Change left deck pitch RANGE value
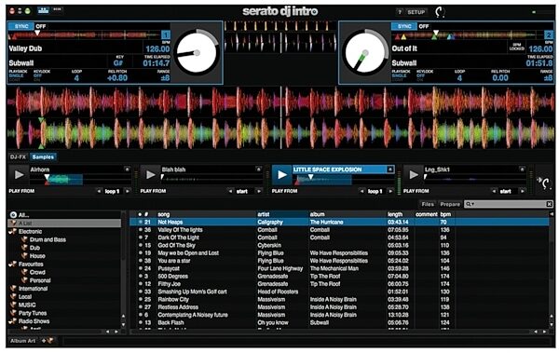Viewport: 559px width, 353px height. point(165,78)
